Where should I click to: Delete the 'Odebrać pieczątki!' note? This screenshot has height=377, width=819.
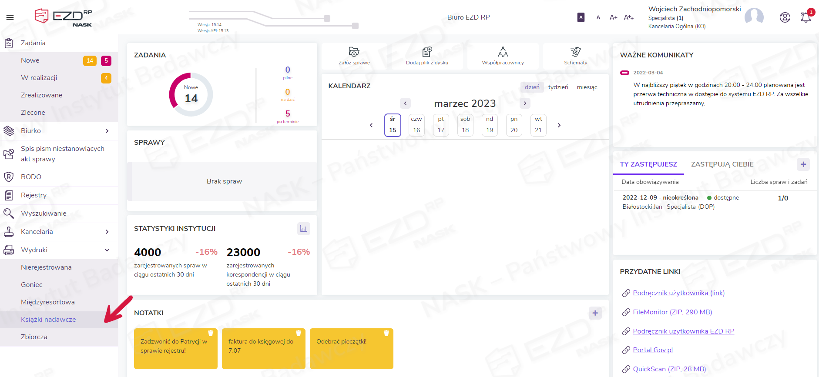point(386,334)
